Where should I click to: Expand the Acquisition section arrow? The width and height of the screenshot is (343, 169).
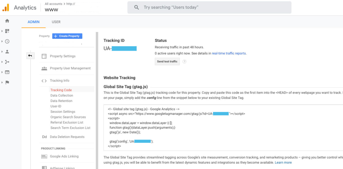click(x=2, y=62)
